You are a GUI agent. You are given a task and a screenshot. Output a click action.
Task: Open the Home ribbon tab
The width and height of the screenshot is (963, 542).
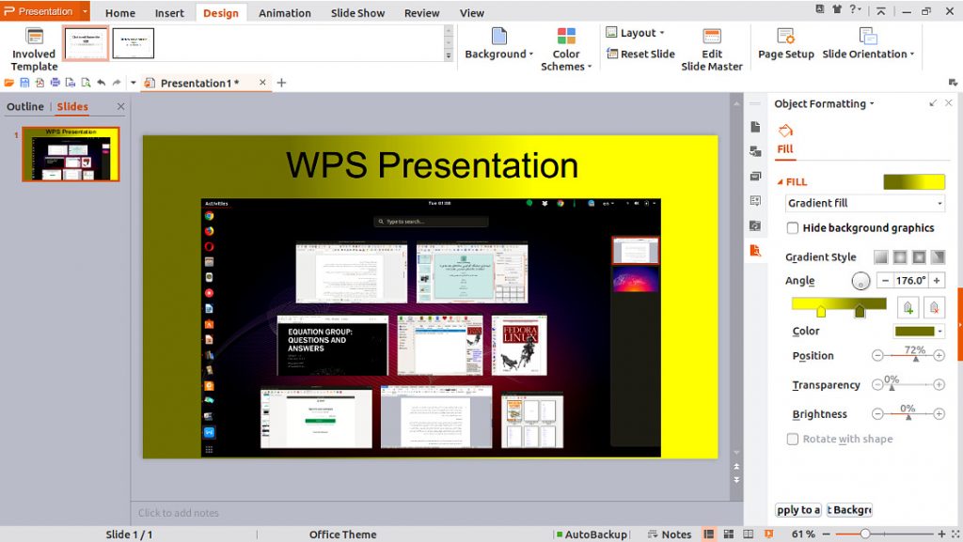point(119,13)
